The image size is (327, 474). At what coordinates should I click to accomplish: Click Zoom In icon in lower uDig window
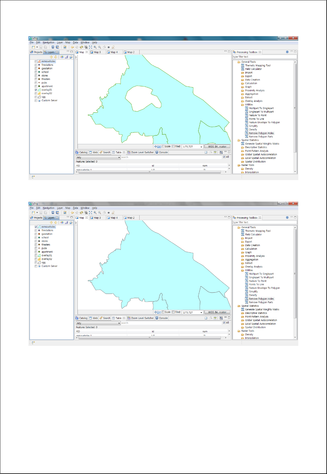pyautogui.click(x=95, y=213)
